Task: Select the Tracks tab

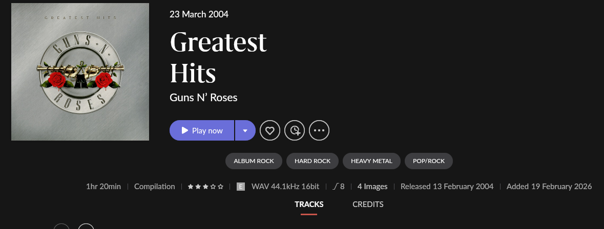Action: click(309, 204)
